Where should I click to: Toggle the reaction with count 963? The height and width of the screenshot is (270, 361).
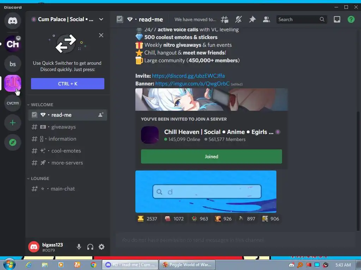pyautogui.click(x=200, y=219)
